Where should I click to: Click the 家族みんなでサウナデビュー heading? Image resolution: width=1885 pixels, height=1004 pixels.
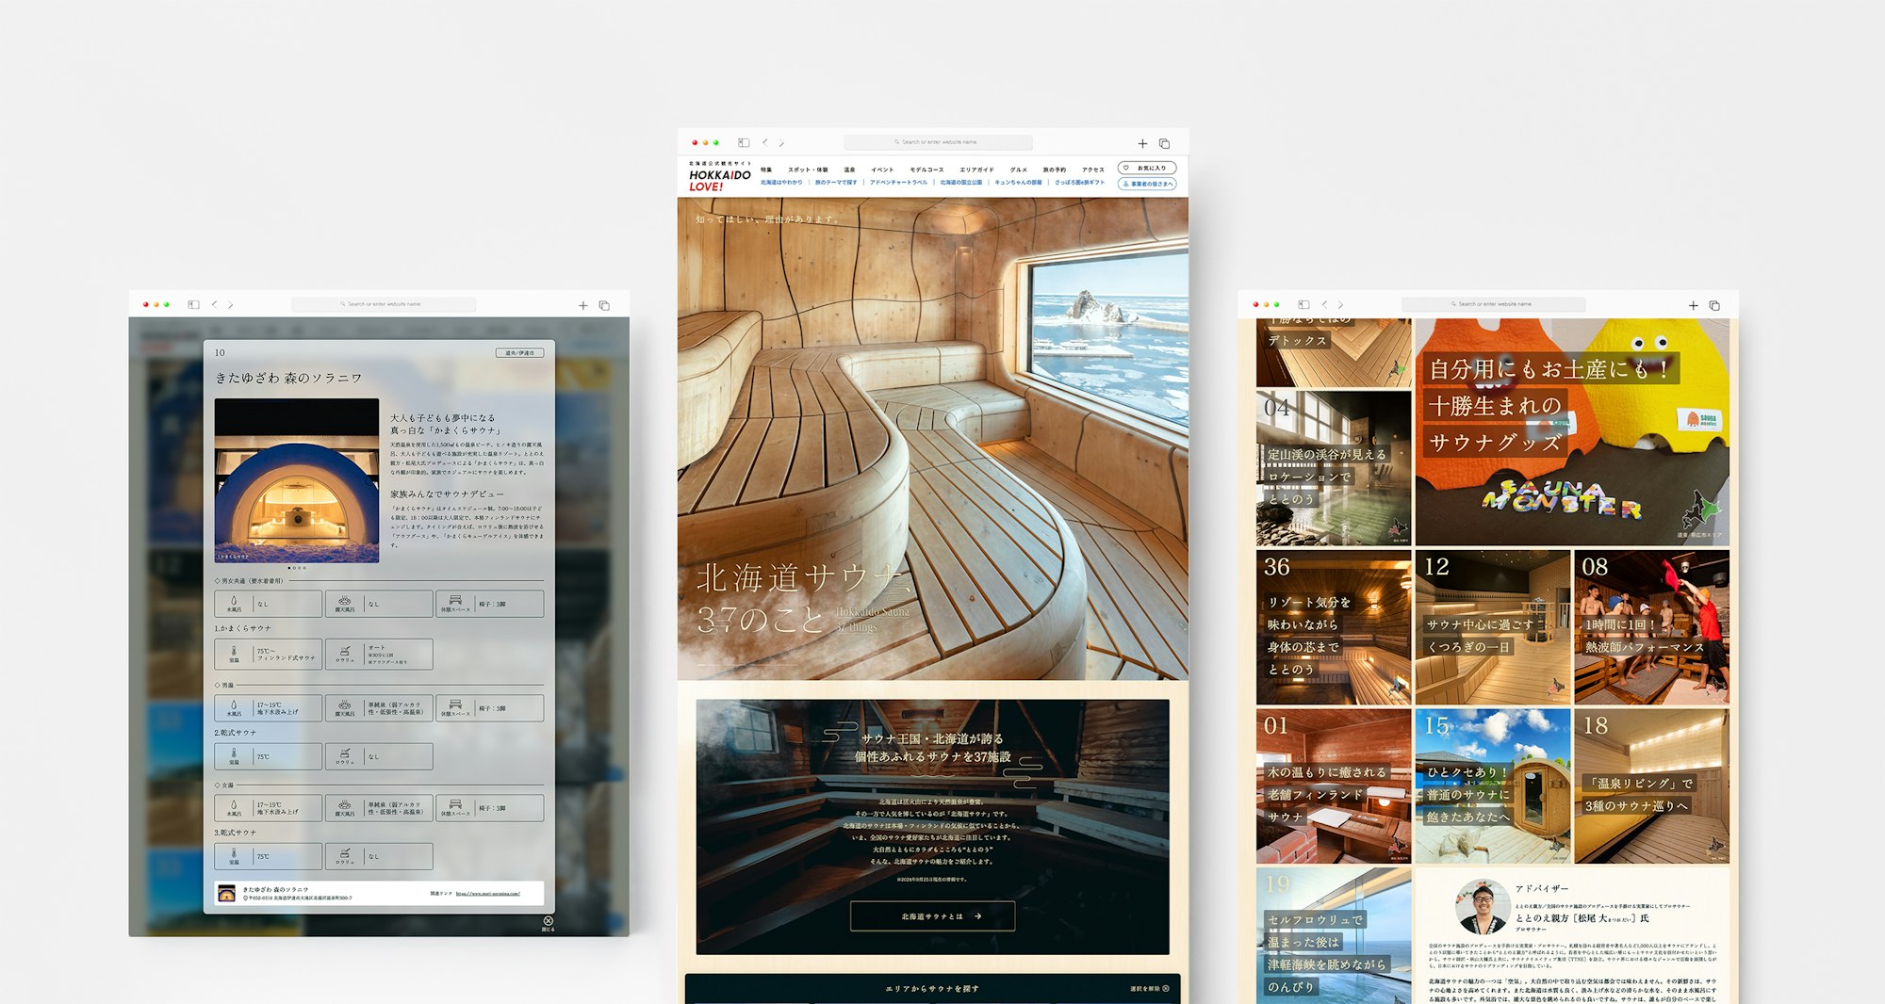[448, 494]
